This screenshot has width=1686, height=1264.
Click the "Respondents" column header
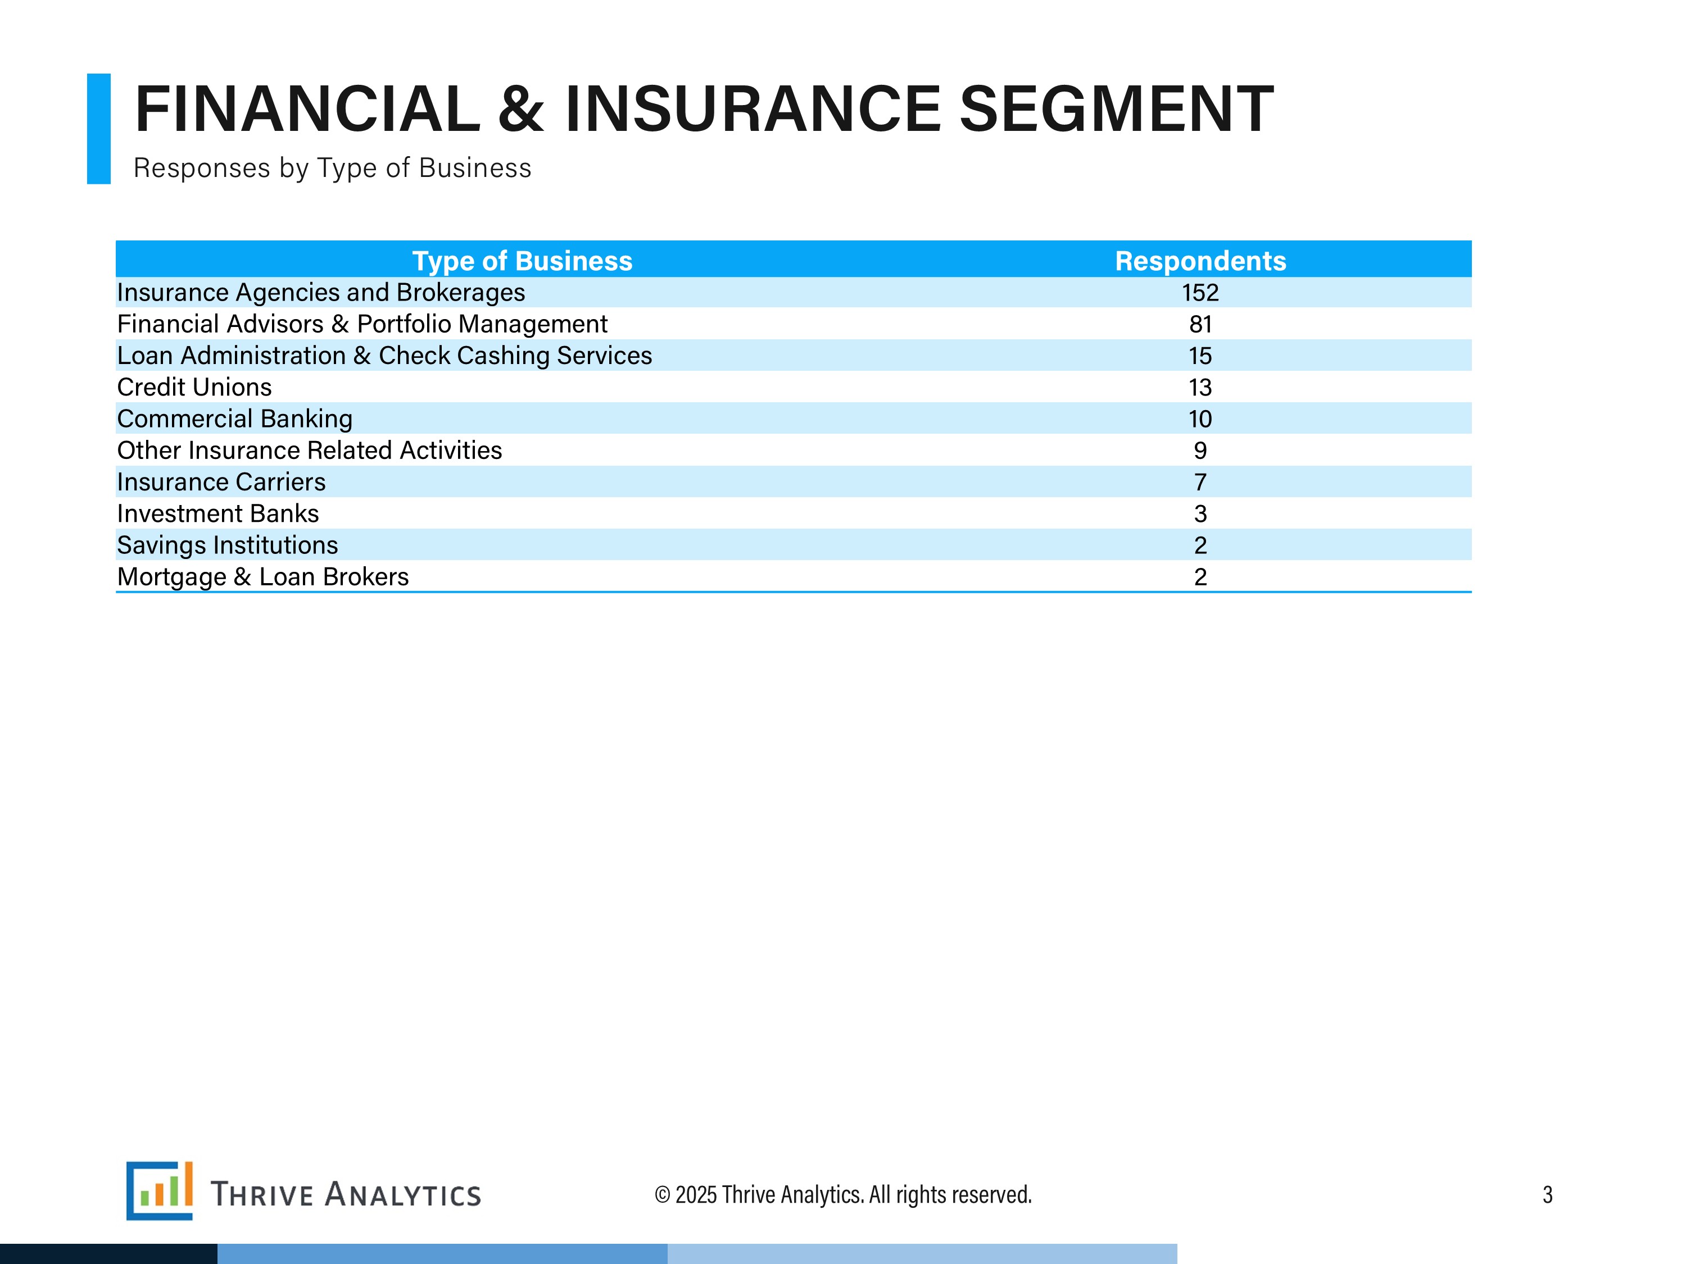(1200, 261)
